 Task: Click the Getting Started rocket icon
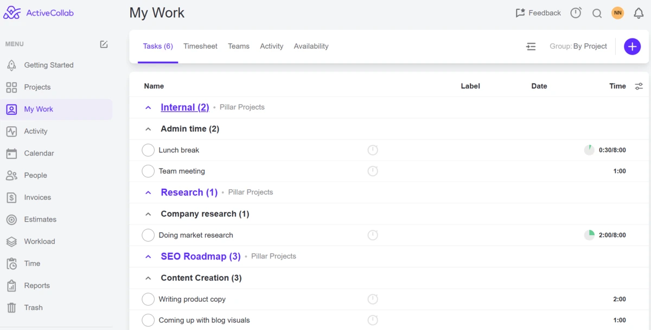click(x=11, y=65)
